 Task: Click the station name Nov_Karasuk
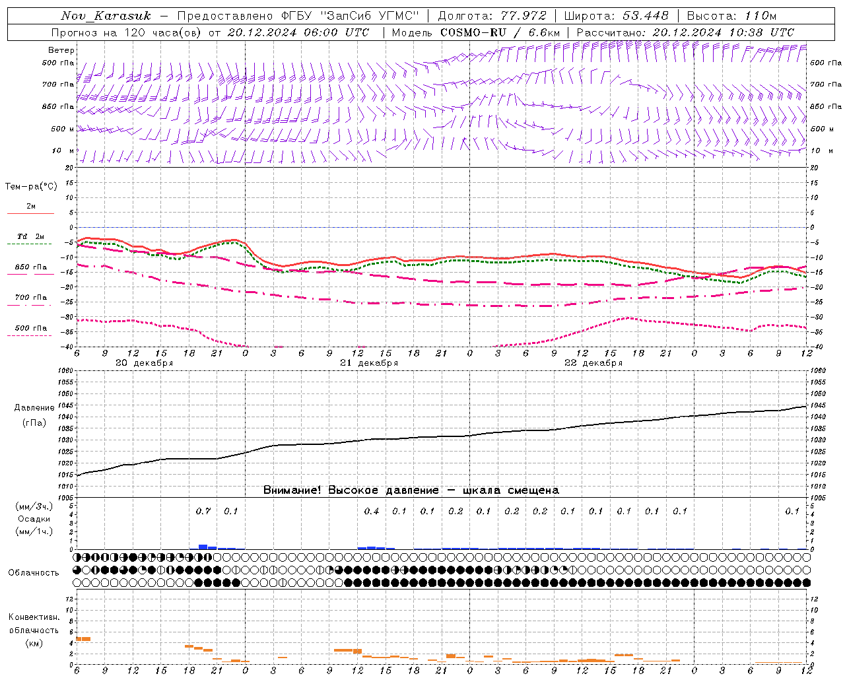pos(106,16)
